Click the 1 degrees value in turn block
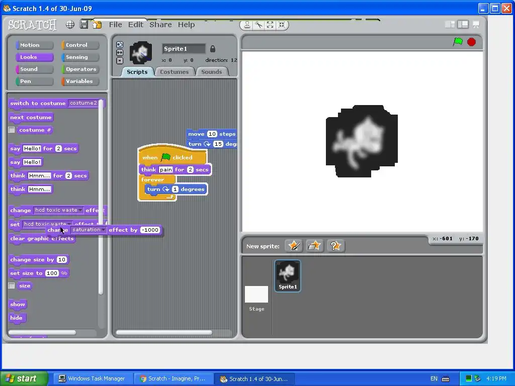Viewport: 515px width, 386px height. pyautogui.click(x=175, y=189)
